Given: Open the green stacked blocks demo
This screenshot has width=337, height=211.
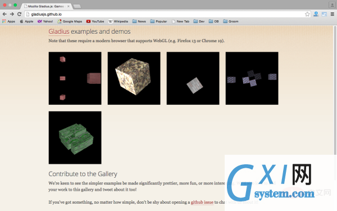Looking at the screenshot, I should (x=75, y=138).
